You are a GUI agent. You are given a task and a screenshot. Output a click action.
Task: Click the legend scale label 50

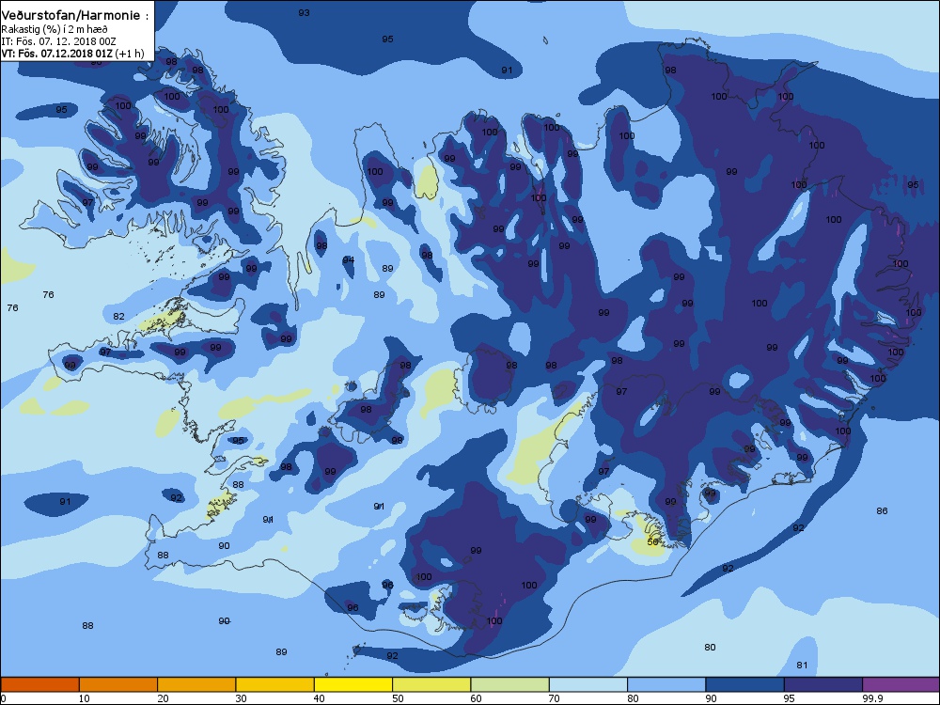pyautogui.click(x=398, y=698)
